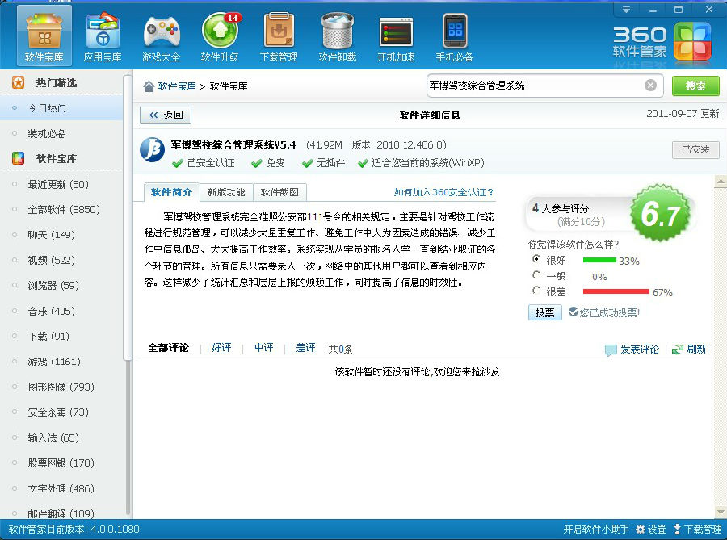Switch to the 软件简介 tab
This screenshot has height=540, width=727.
pyautogui.click(x=171, y=192)
